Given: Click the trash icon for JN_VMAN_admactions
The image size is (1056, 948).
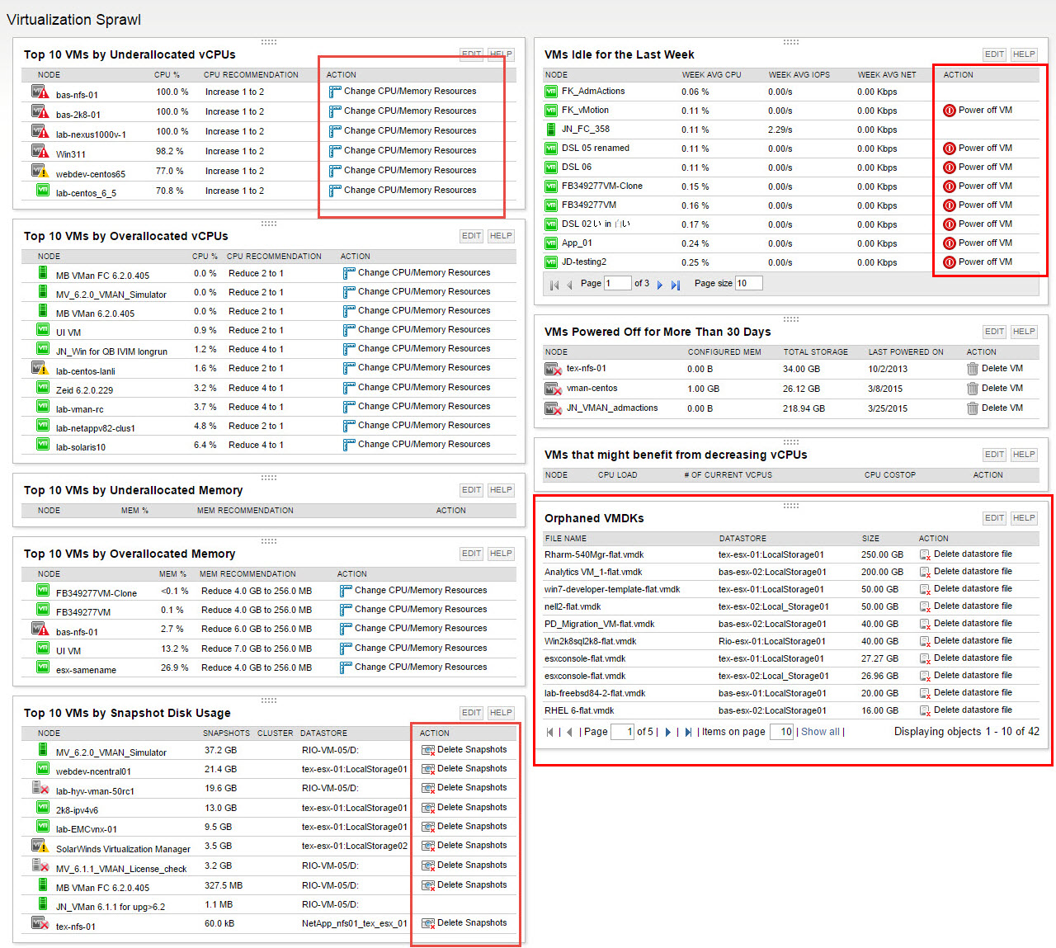Looking at the screenshot, I should (972, 408).
